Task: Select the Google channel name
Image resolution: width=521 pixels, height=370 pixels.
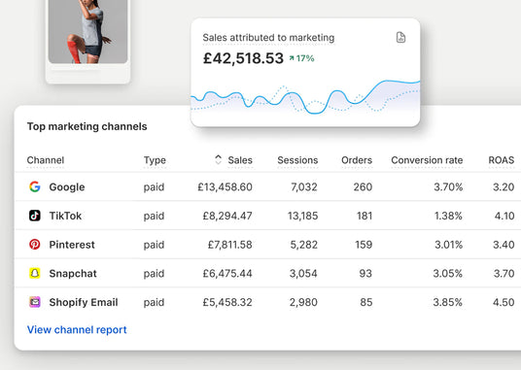Action: point(67,187)
